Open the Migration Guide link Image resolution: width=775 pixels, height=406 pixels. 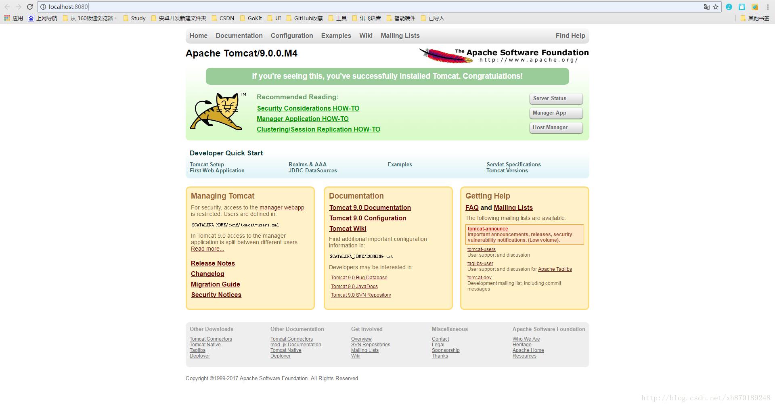point(216,284)
